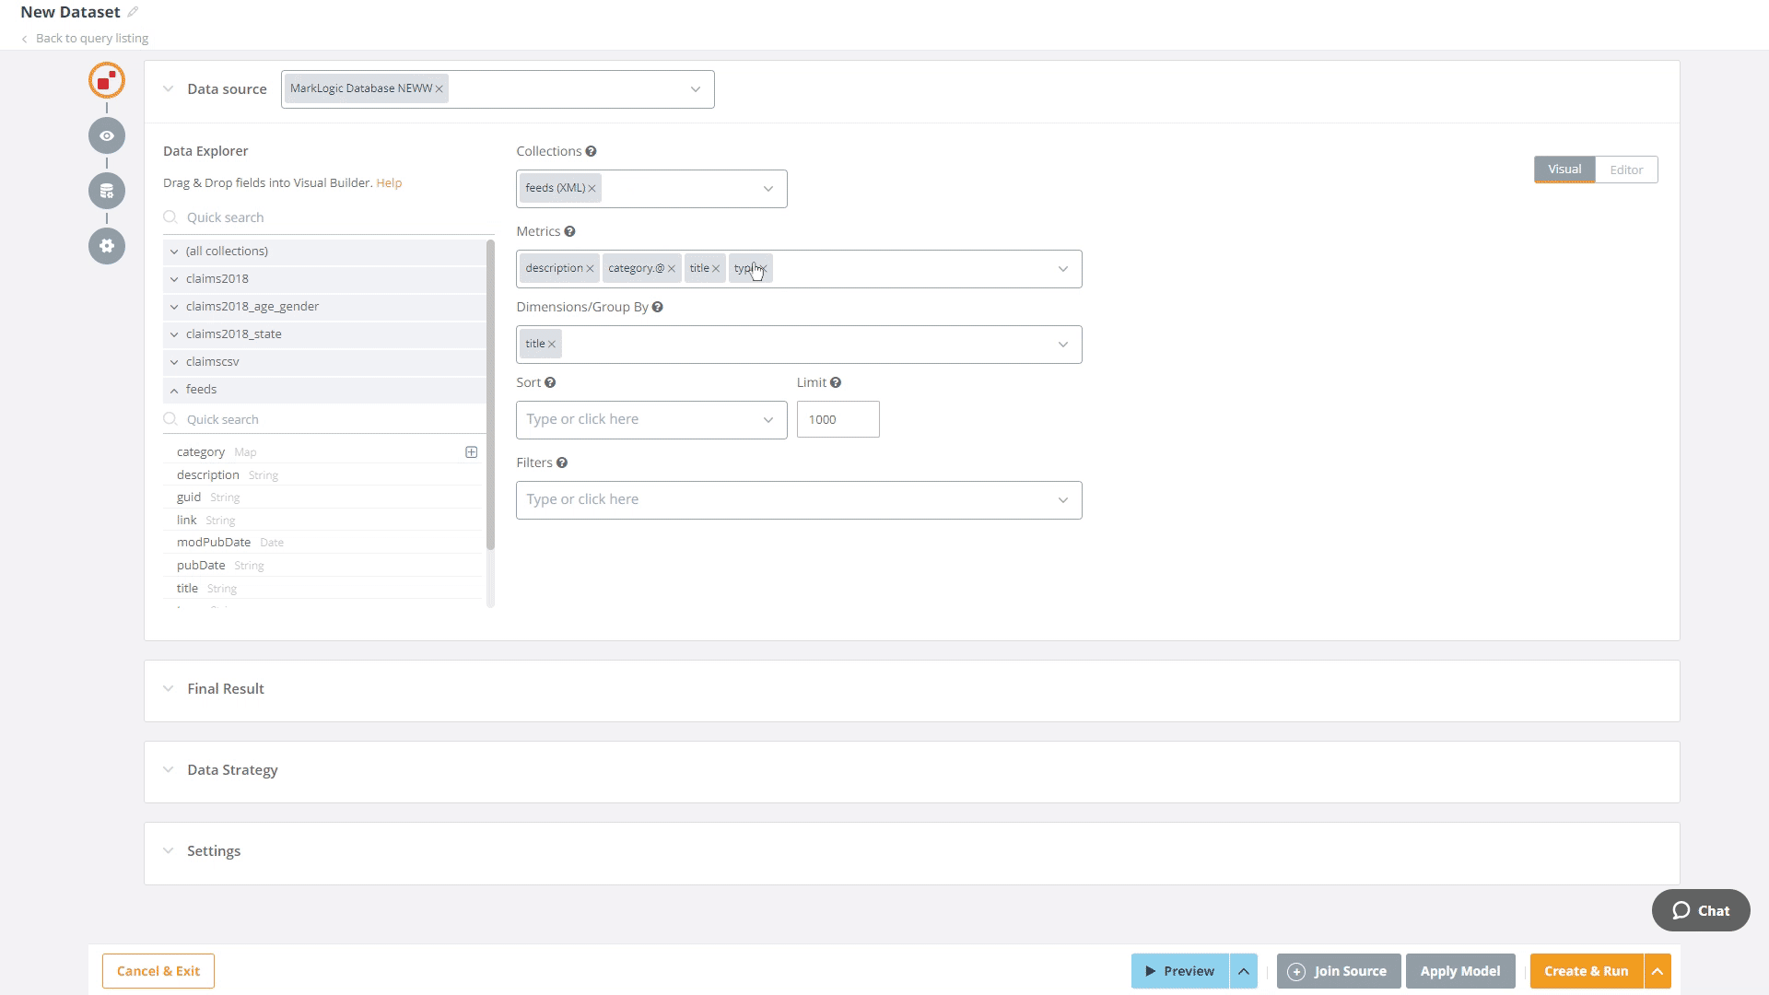Click the Preview playback icon
This screenshot has height=995, width=1769.
[1149, 971]
